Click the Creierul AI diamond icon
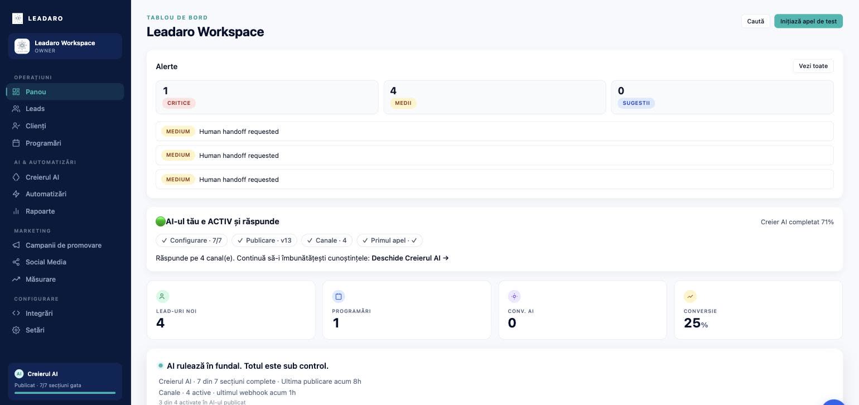 (16, 177)
